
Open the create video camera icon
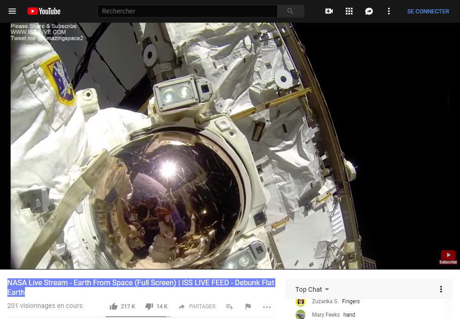(x=329, y=11)
